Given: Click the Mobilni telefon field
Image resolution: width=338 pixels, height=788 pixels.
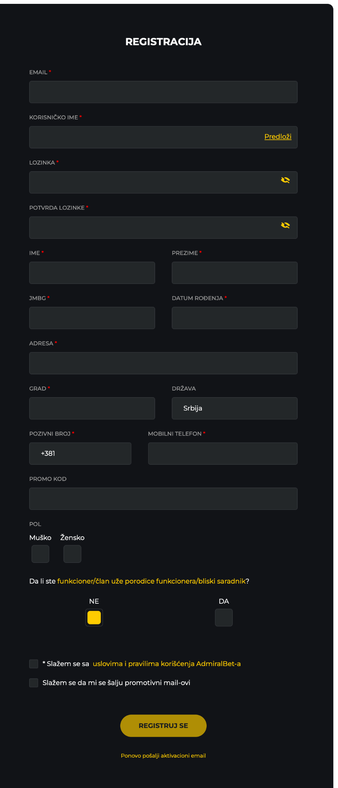Looking at the screenshot, I should [x=223, y=454].
